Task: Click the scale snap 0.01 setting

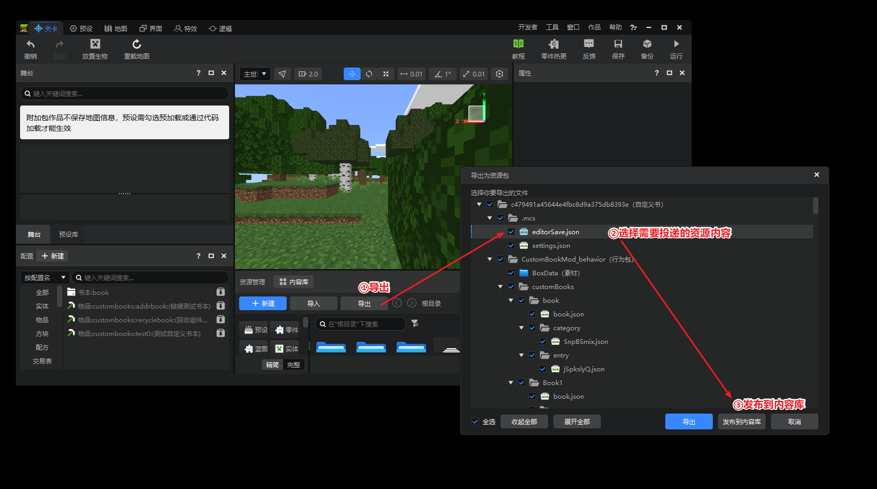Action: click(474, 74)
